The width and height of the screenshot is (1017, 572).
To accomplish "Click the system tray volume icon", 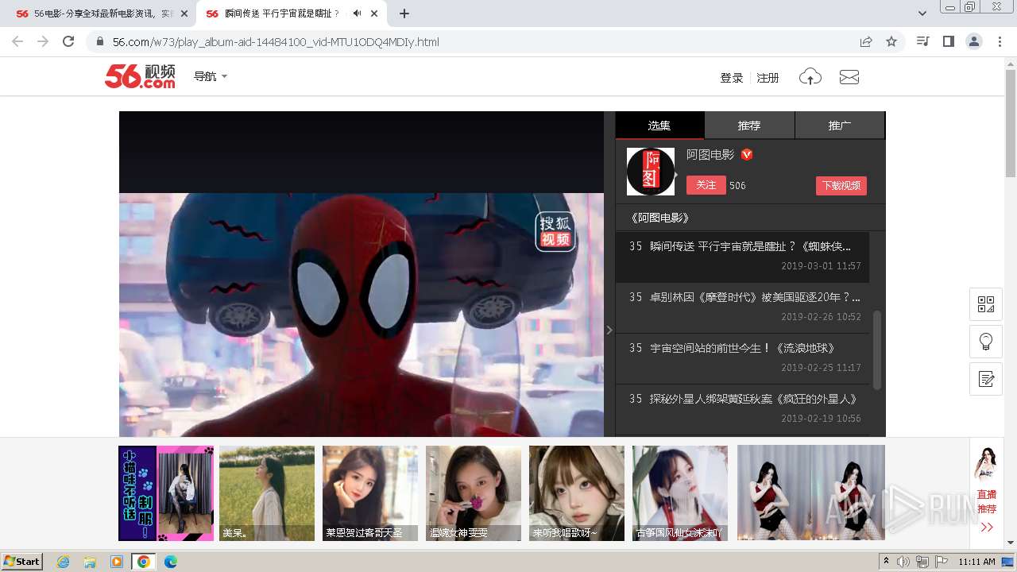I will click(903, 562).
